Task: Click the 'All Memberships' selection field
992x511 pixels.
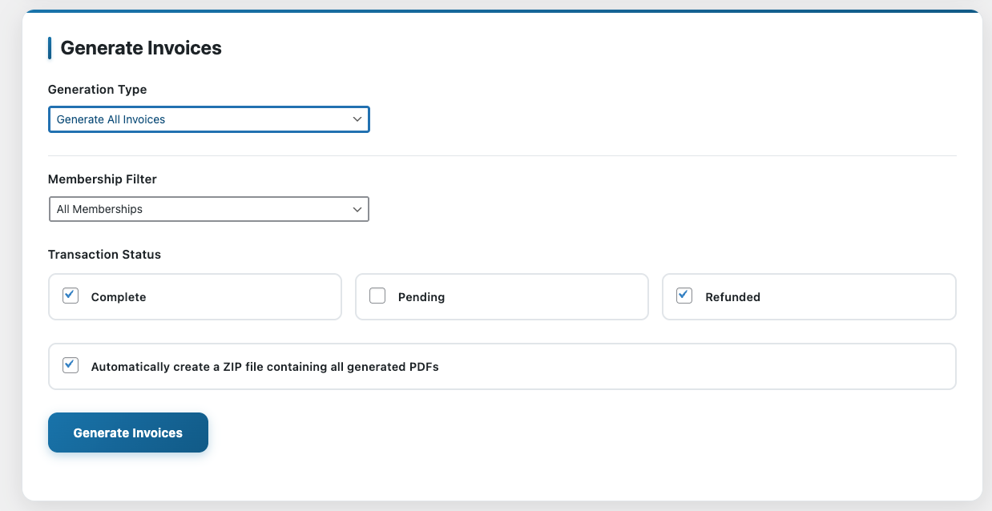Action: pos(208,209)
